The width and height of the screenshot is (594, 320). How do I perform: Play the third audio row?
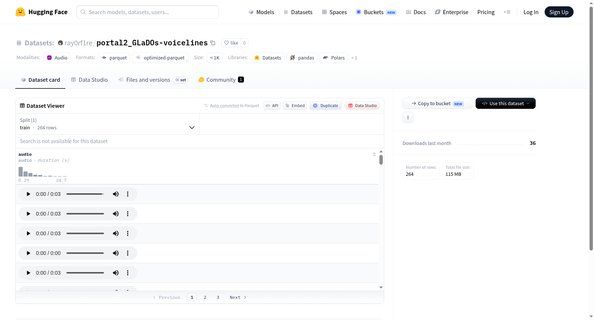pos(28,233)
